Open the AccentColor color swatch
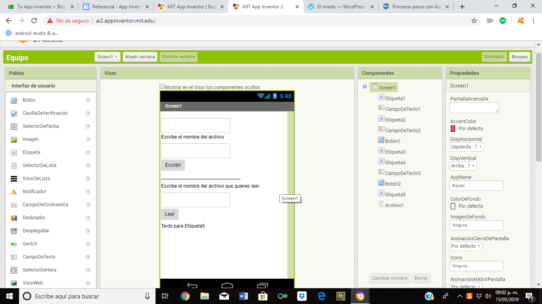 pos(453,129)
